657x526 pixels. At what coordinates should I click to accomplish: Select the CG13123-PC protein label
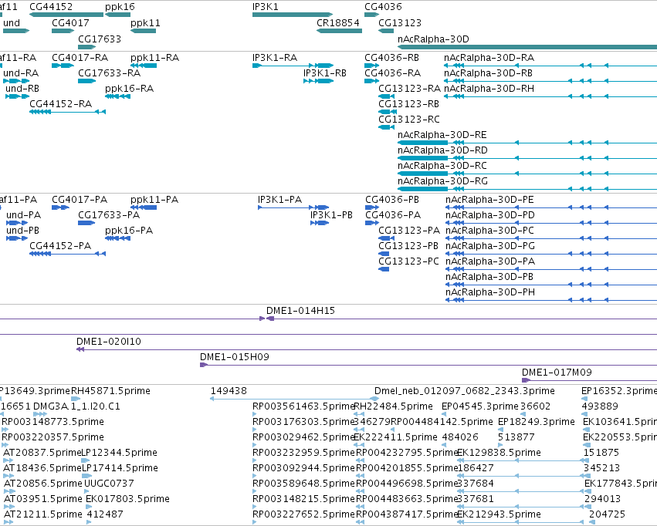point(408,261)
